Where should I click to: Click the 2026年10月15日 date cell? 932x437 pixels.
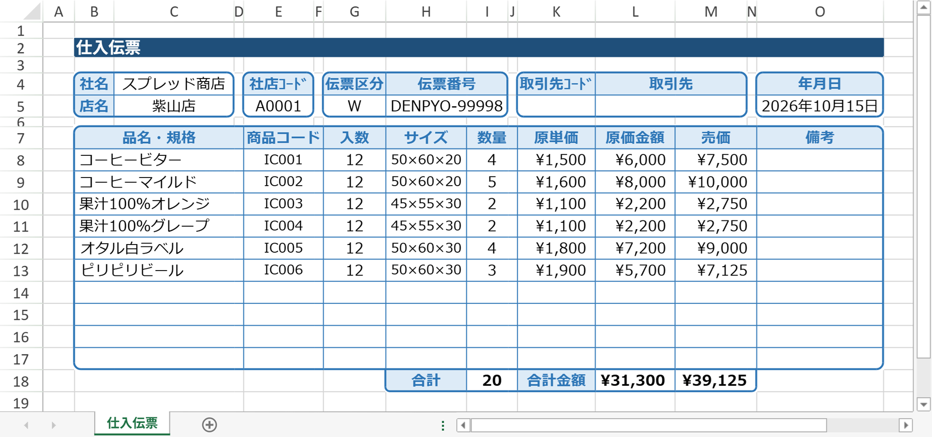820,106
